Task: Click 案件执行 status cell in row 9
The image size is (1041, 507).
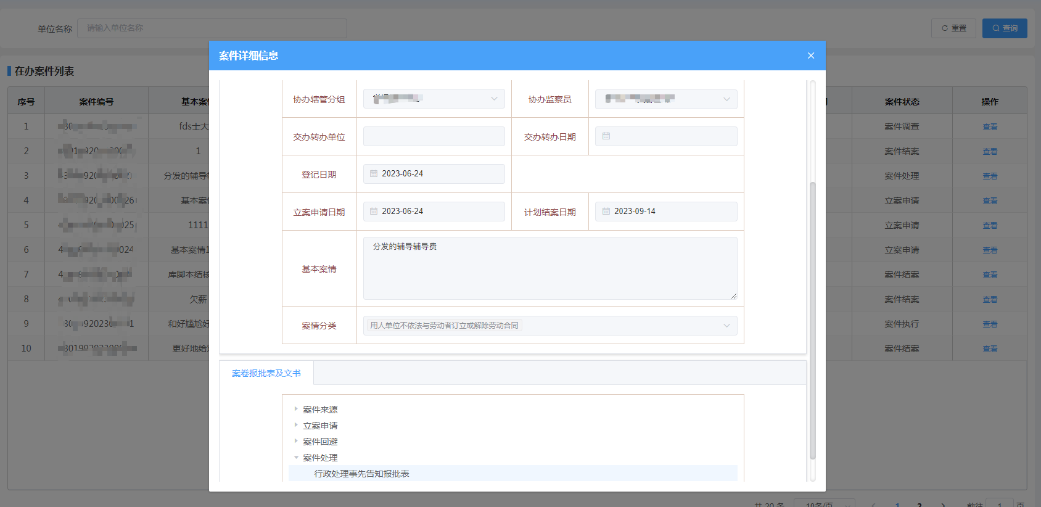Action: tap(902, 324)
